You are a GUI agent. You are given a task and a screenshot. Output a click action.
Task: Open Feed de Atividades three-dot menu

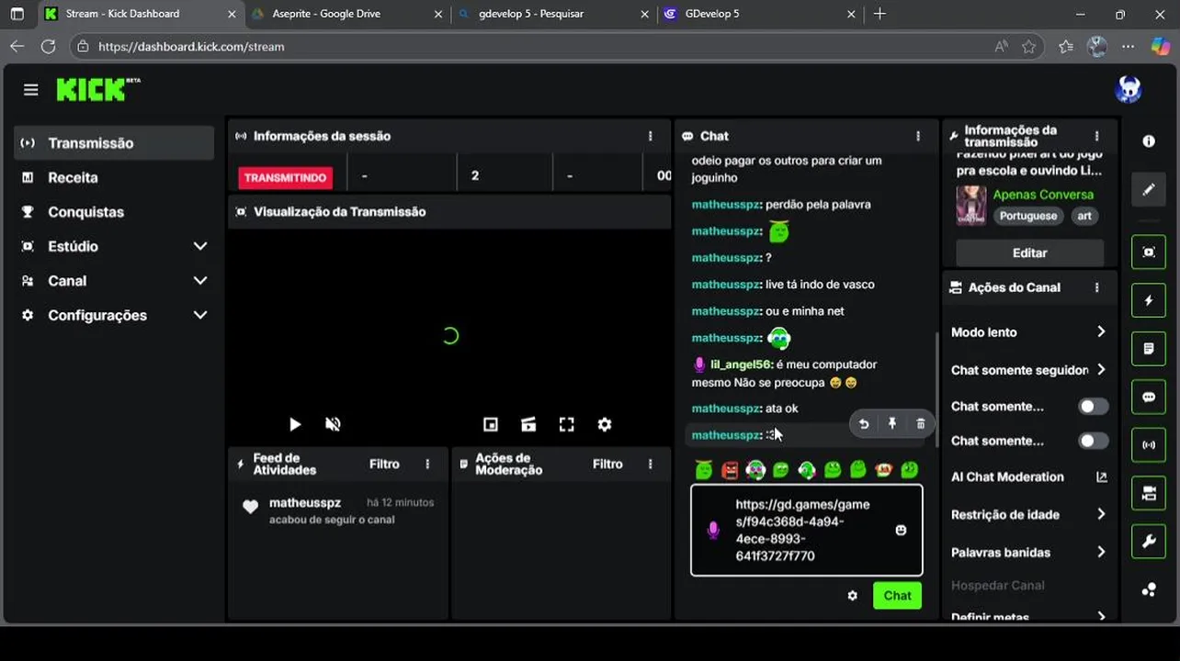click(427, 464)
